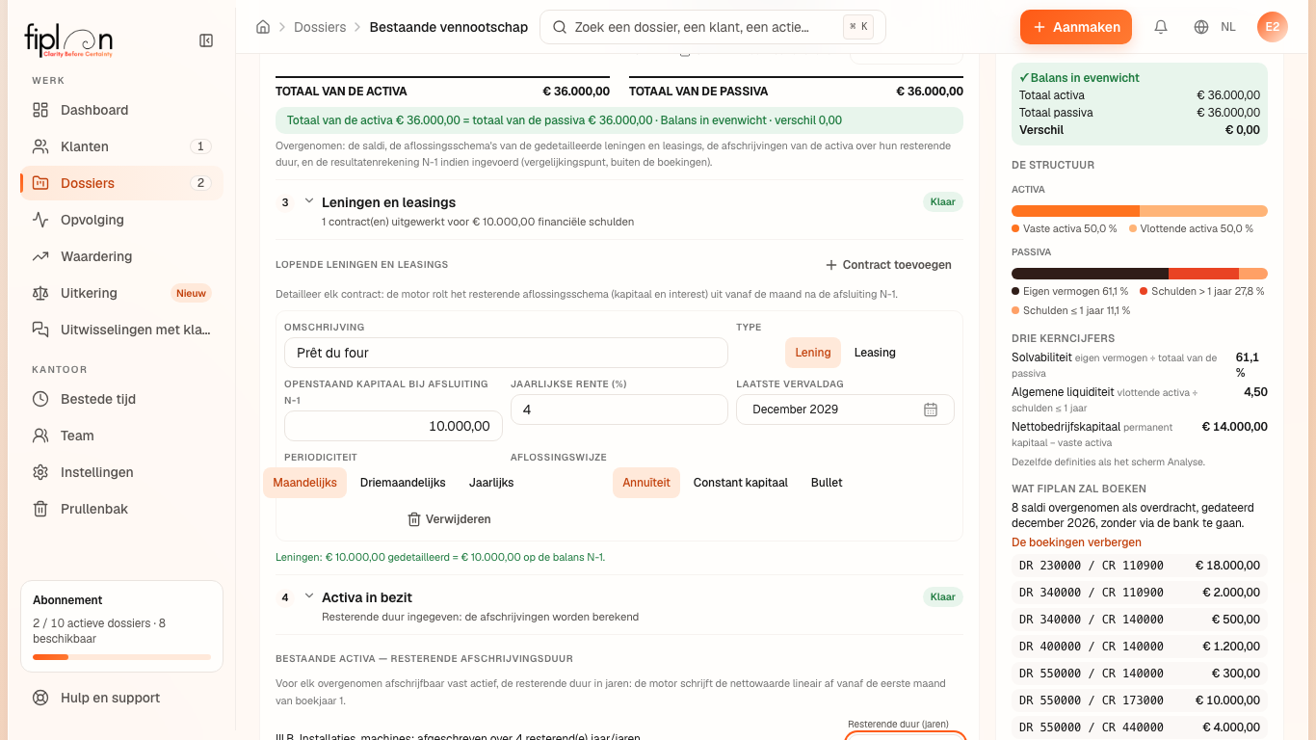Open the Team menu item
Viewport: 1316px width, 740px height.
(x=121, y=436)
